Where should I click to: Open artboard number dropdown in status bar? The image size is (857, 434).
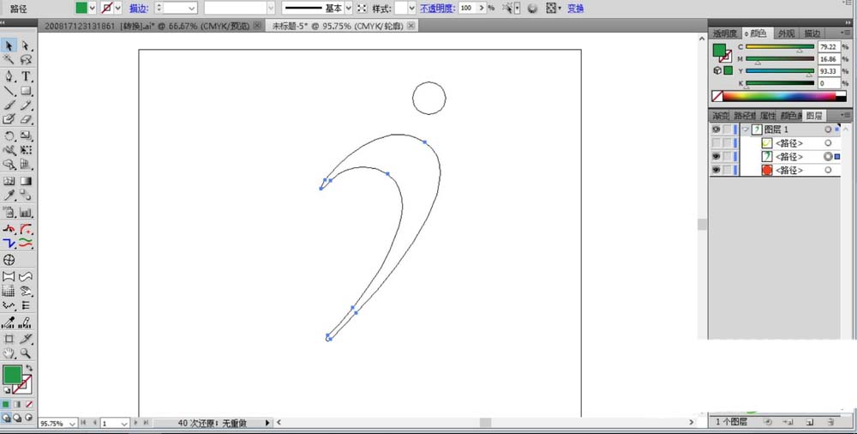click(124, 424)
